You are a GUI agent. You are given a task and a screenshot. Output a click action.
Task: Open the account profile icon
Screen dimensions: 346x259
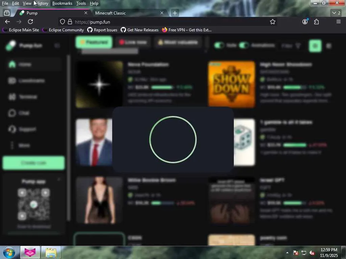click(x=305, y=22)
